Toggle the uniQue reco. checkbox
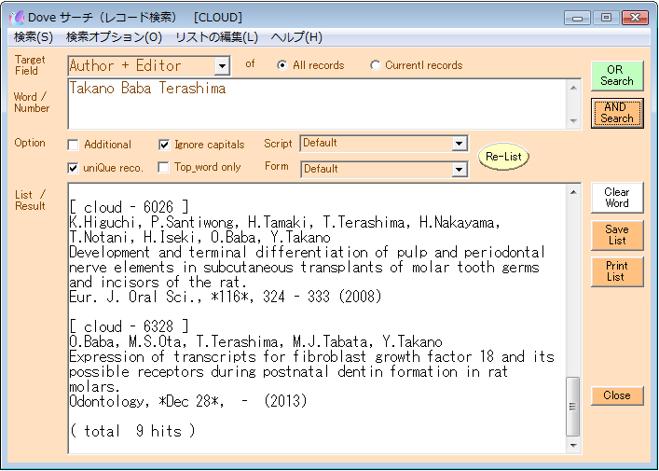This screenshot has height=471, width=659. click(74, 168)
